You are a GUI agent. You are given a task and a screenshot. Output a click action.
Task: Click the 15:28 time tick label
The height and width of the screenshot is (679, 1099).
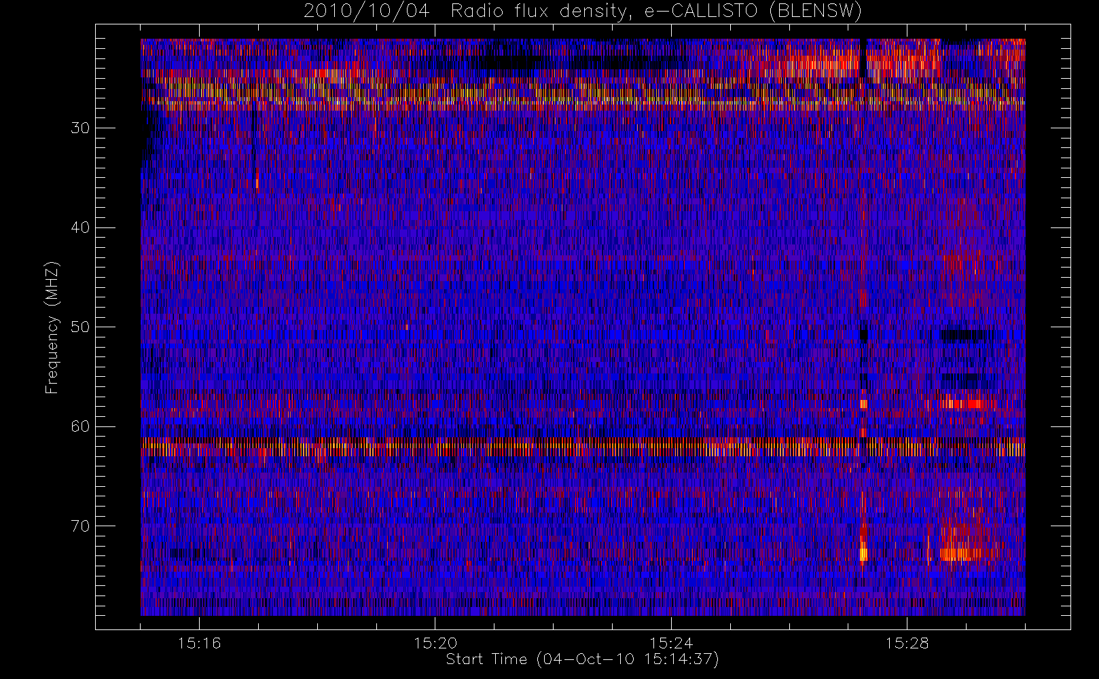click(x=907, y=643)
